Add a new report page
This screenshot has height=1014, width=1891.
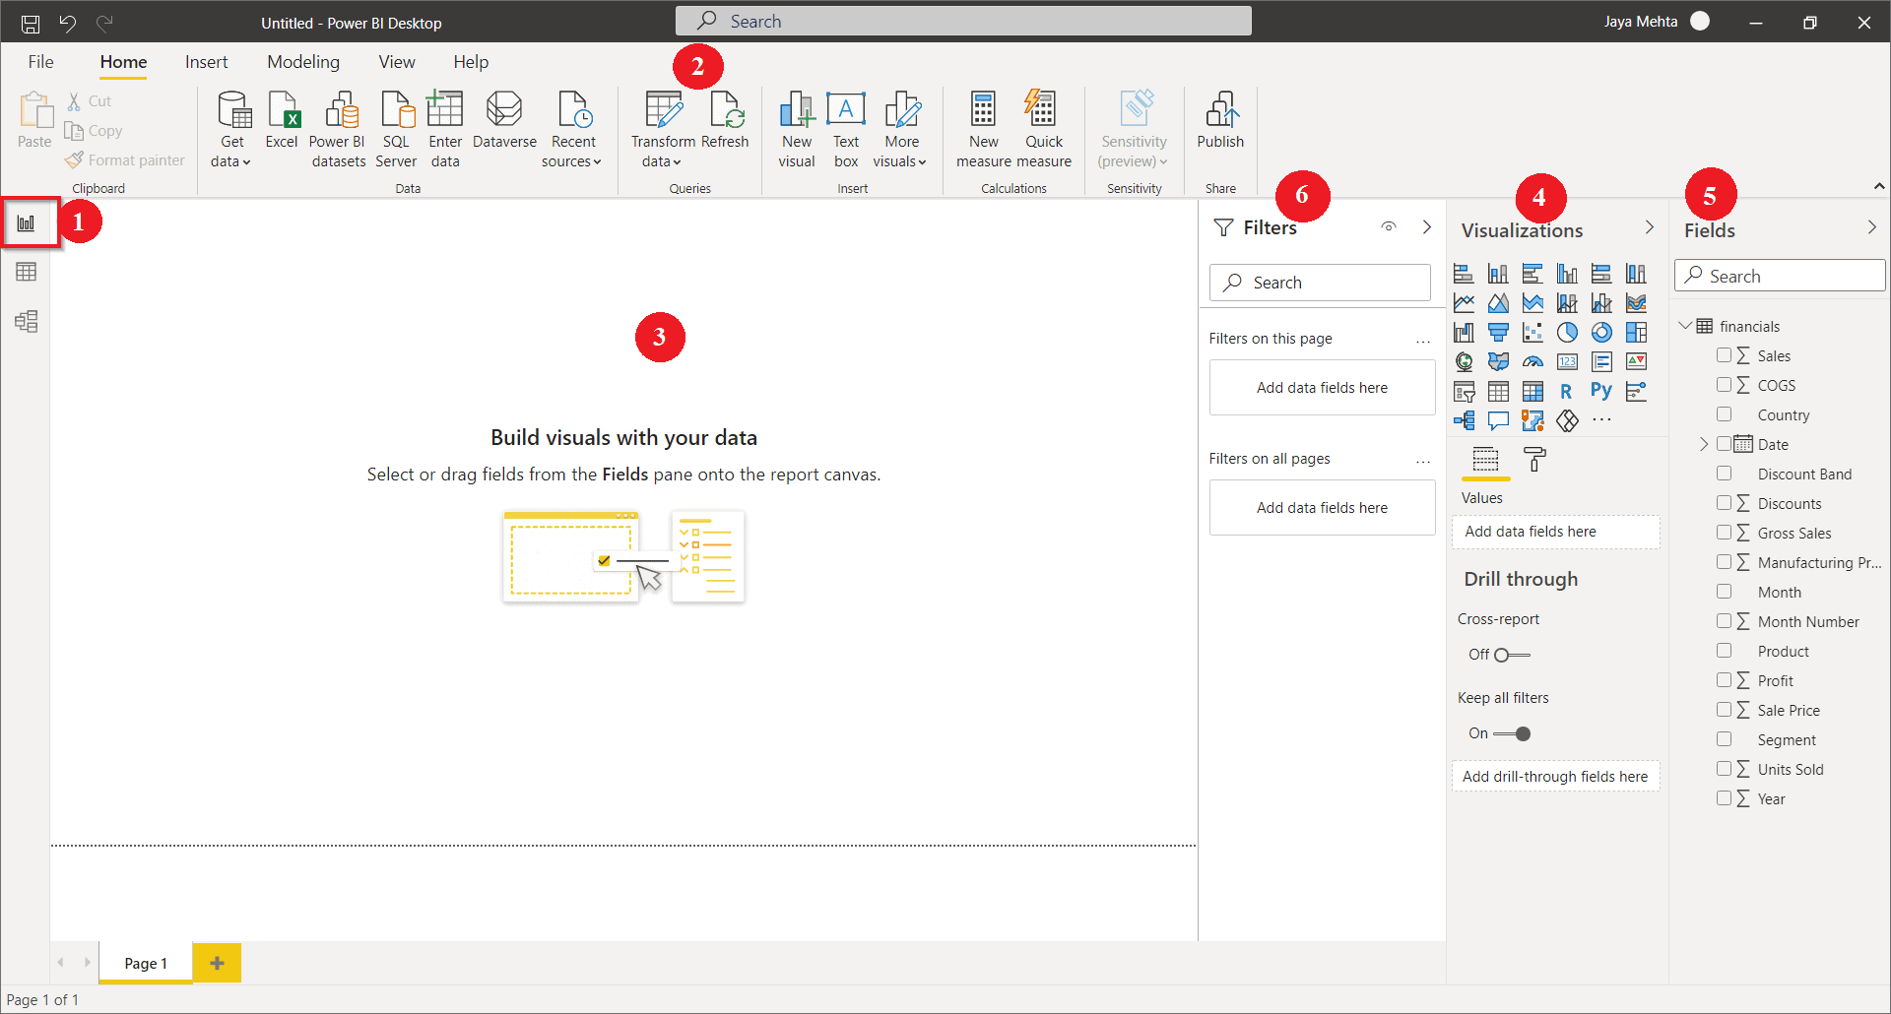216,962
